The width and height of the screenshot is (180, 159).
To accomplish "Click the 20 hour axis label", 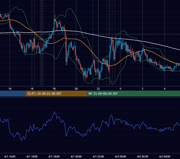I will (x=76, y=89).
